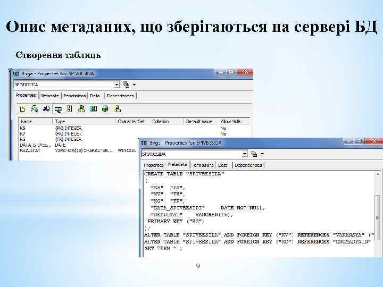
Task: Click the Type column header
Action: tap(84, 121)
